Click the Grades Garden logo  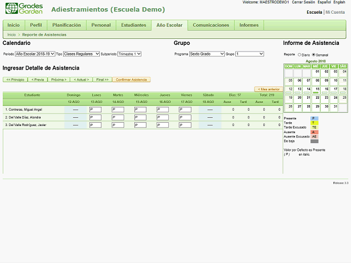(23, 9)
